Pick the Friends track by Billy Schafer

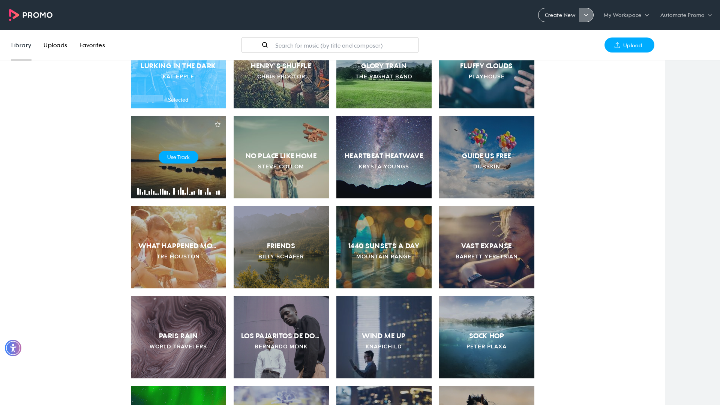(x=281, y=247)
